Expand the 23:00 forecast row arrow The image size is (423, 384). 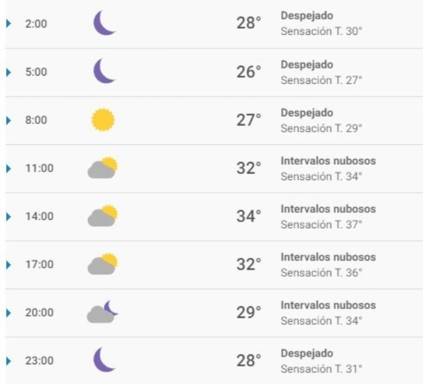[9, 361]
